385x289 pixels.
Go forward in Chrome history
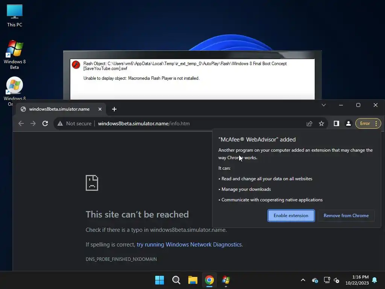(33, 123)
